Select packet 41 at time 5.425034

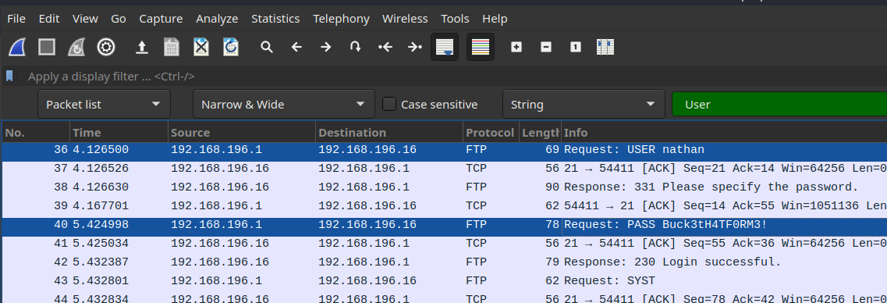pos(444,244)
